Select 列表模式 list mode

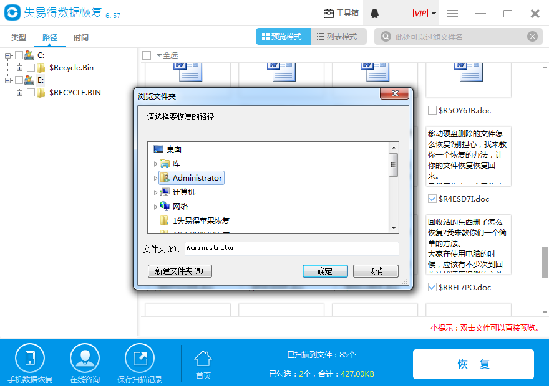339,37
